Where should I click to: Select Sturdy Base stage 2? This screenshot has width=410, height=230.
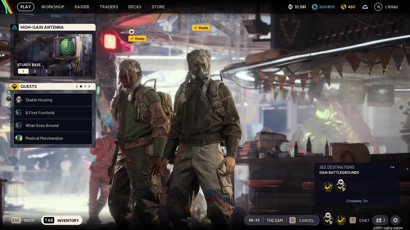pos(35,71)
